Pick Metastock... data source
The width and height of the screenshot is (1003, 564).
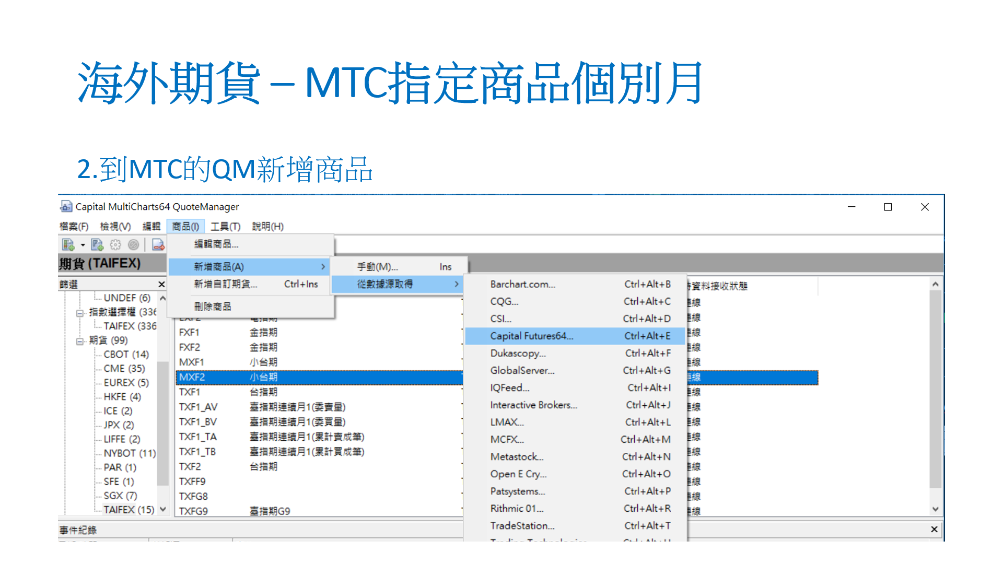[x=575, y=456]
